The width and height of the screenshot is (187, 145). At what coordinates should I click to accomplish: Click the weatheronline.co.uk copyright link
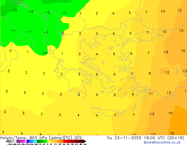pos(162,142)
